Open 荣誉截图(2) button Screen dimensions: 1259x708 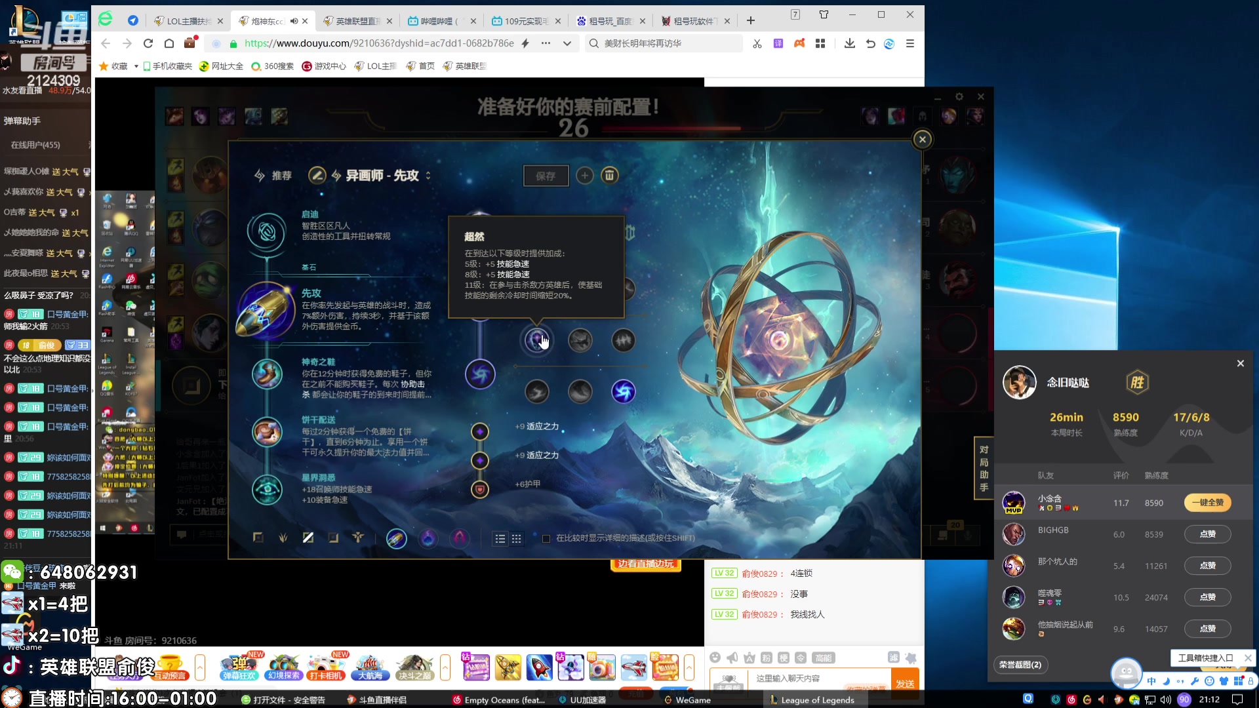tap(1020, 665)
